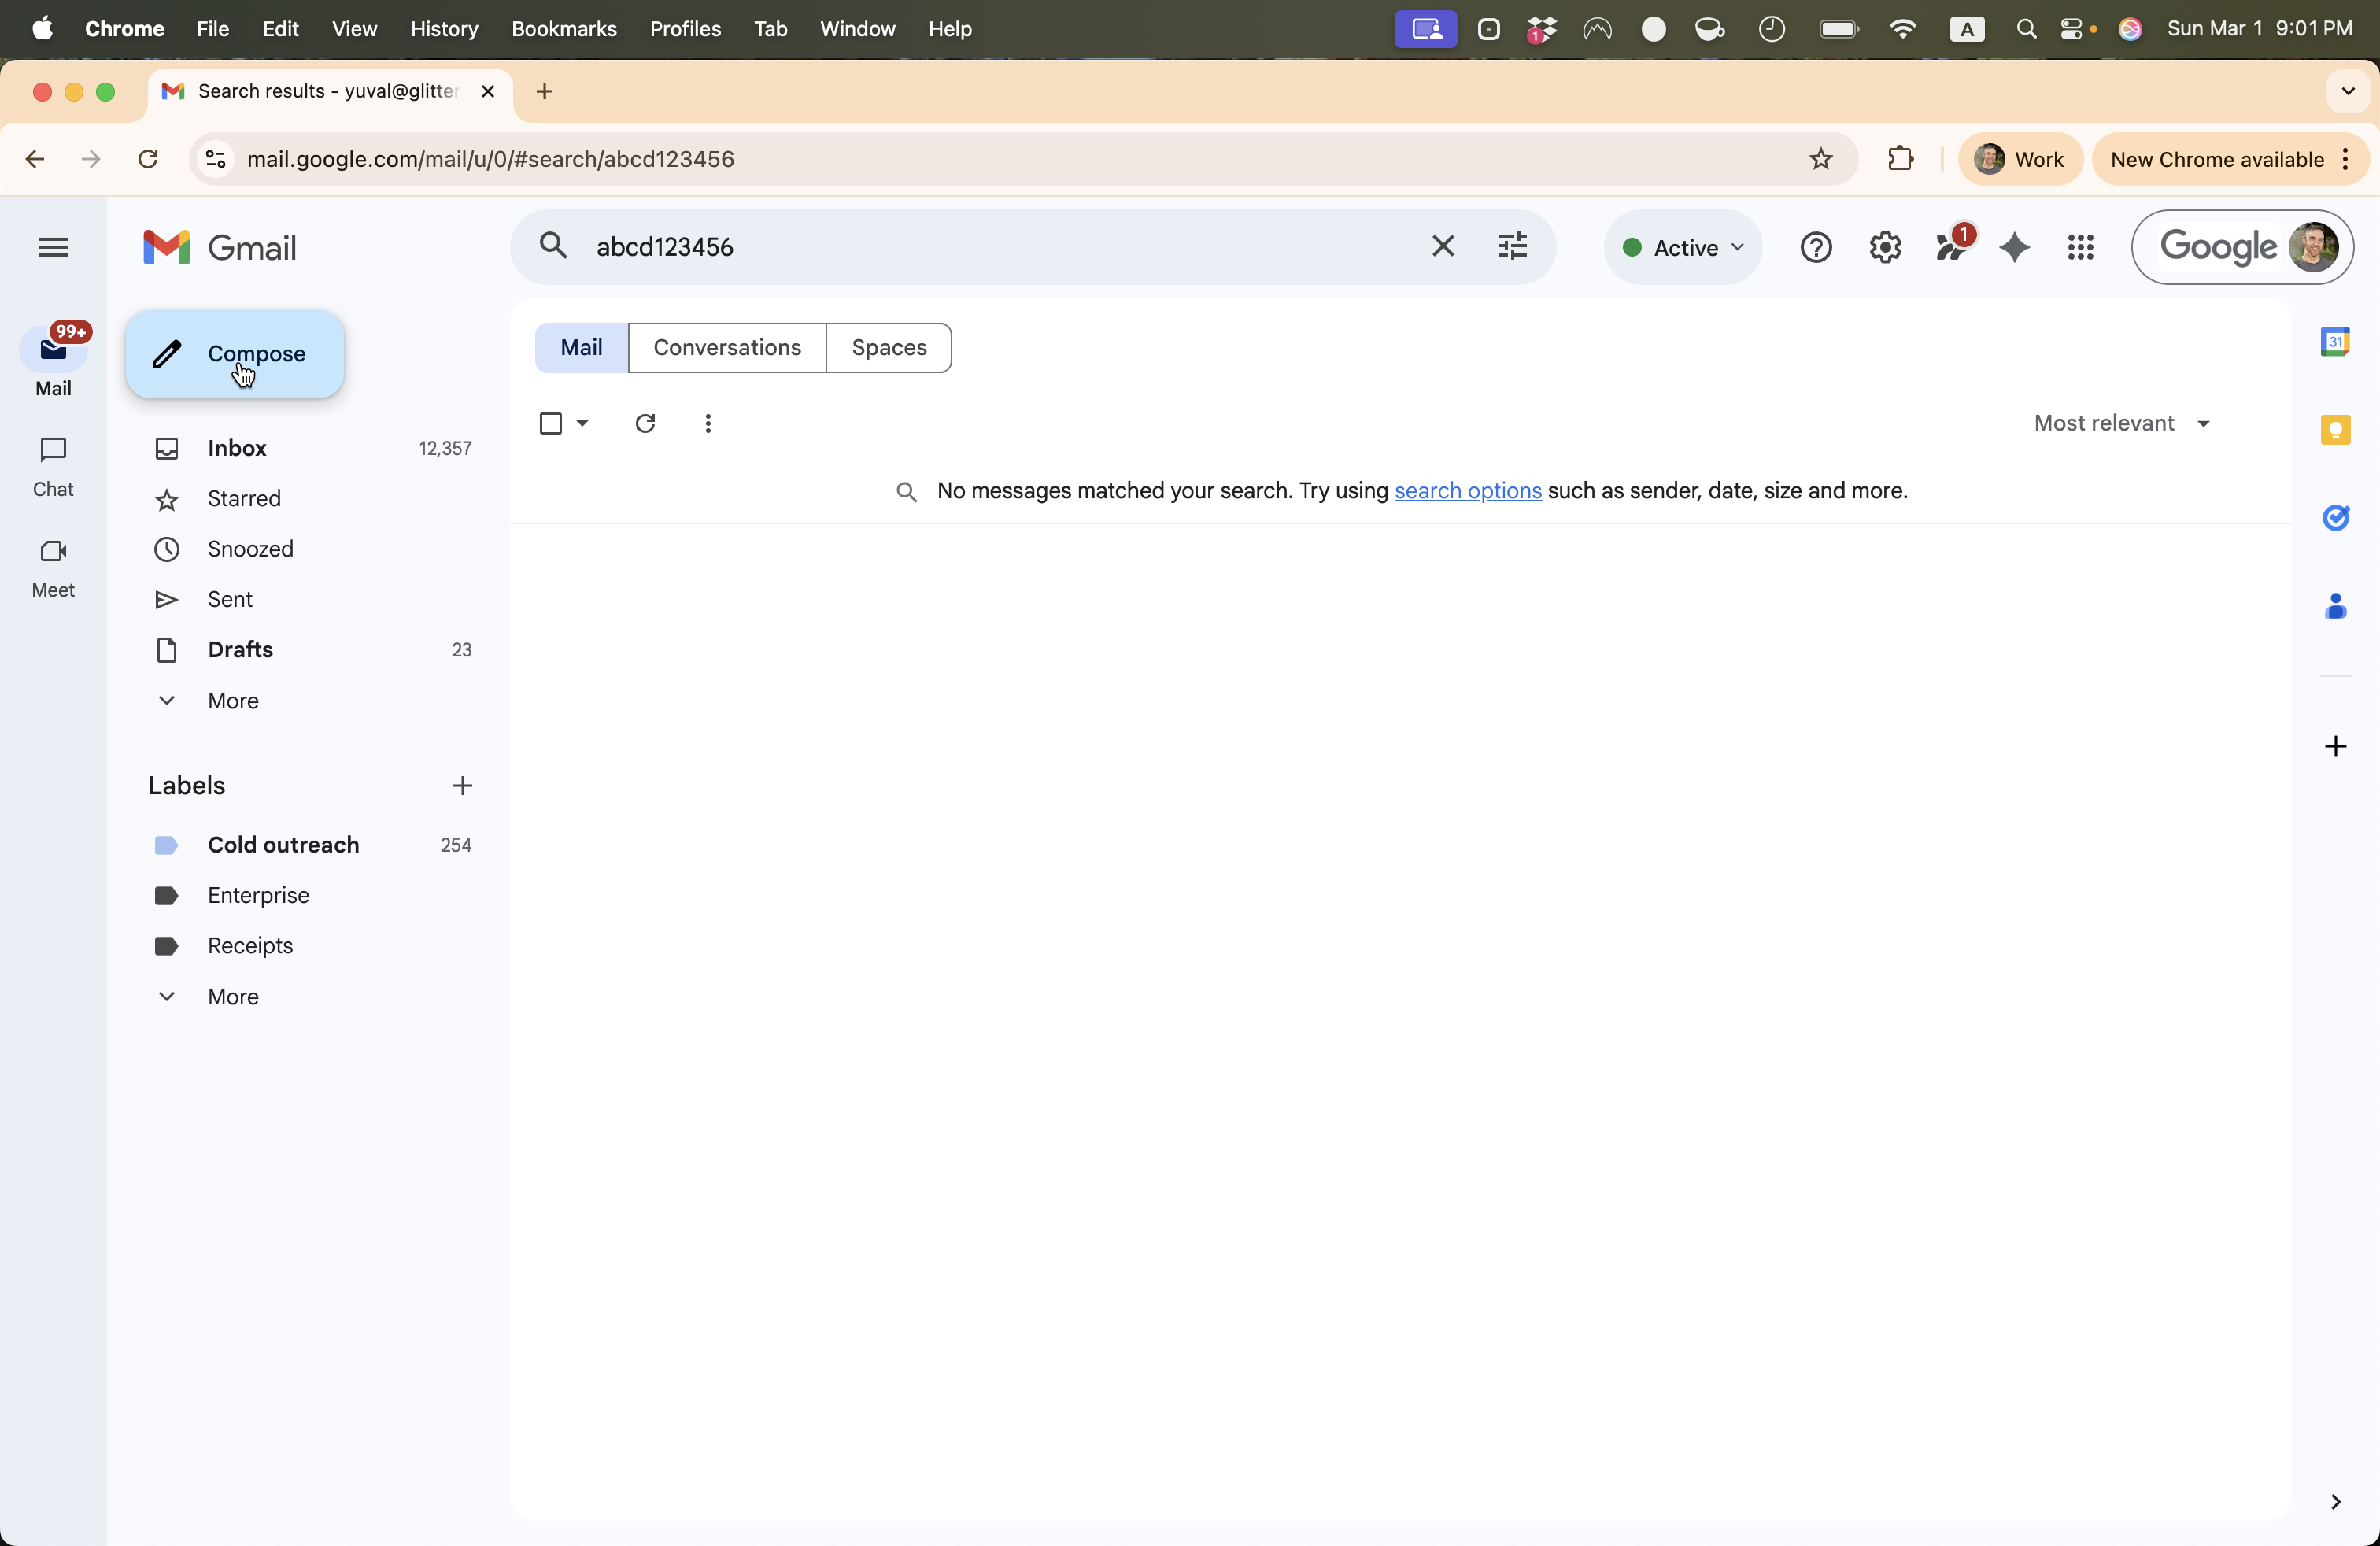Open Gmail settings gear icon
Viewport: 2380px width, 1546px height.
[x=1884, y=247]
